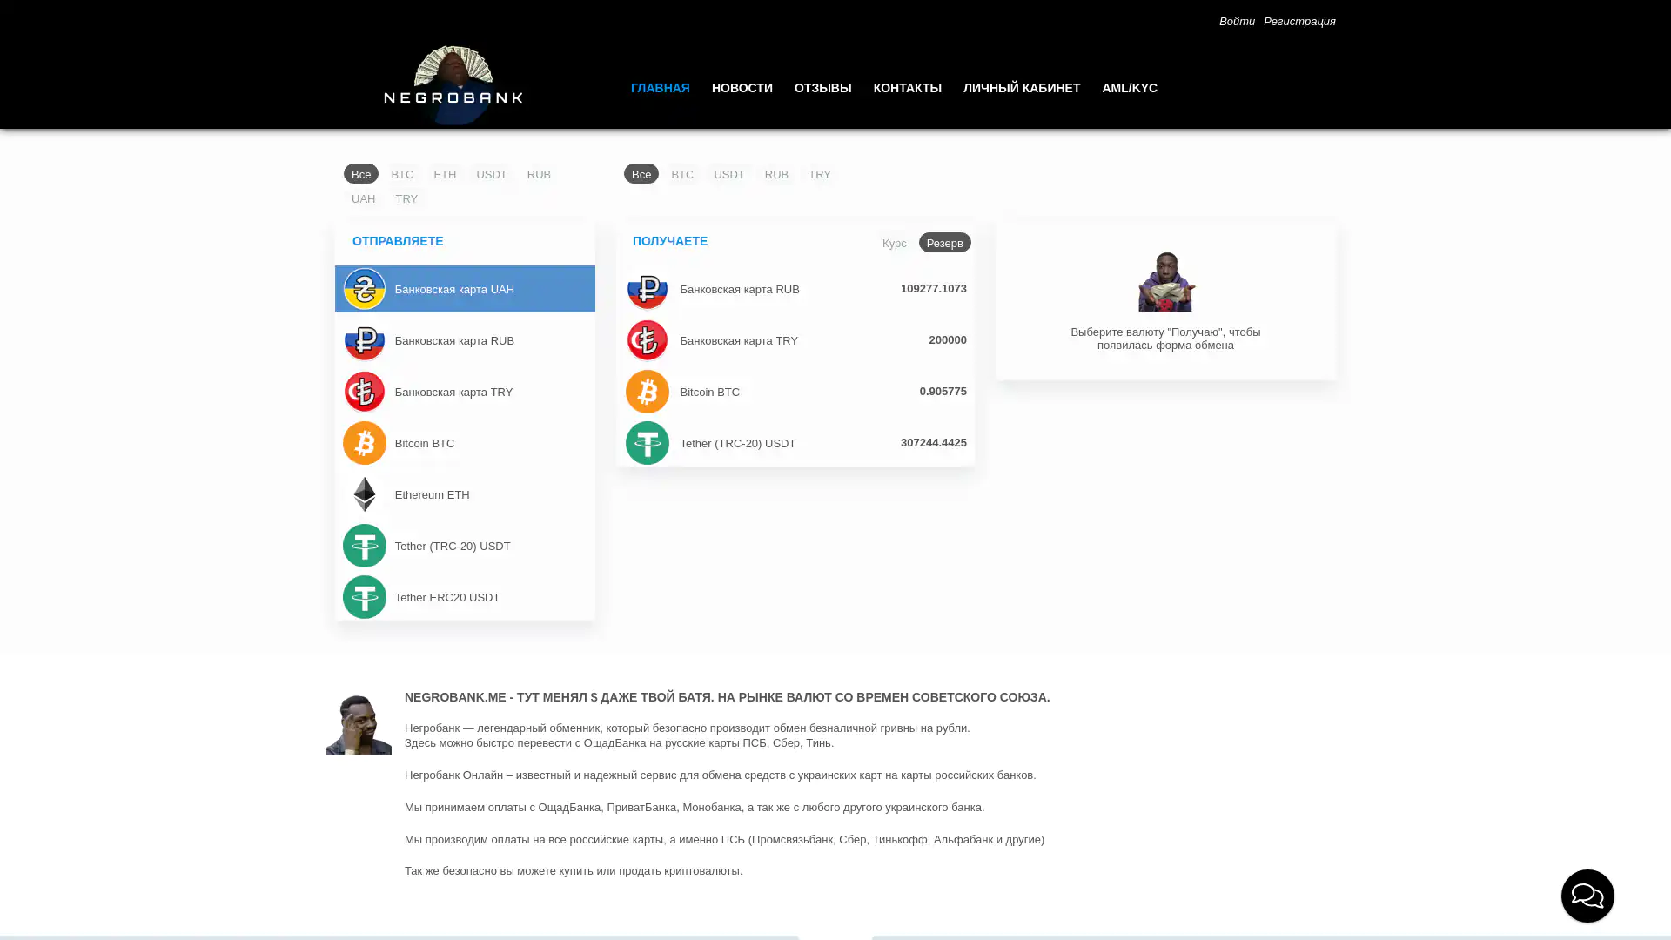
Task: Click the Turkish lira TRY icon in receive list
Action: click(647, 340)
